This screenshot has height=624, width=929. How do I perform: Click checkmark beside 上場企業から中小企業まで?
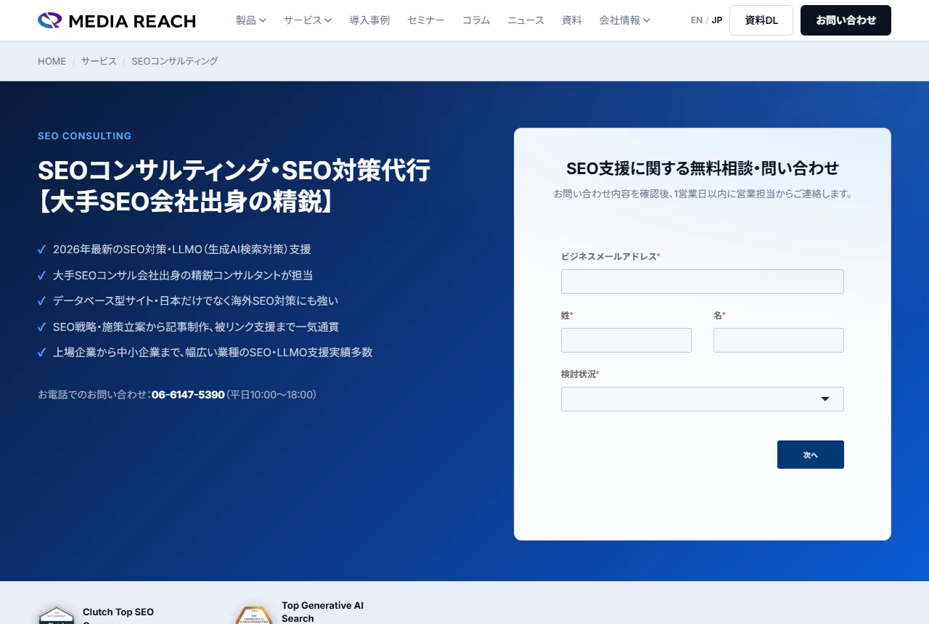click(42, 353)
